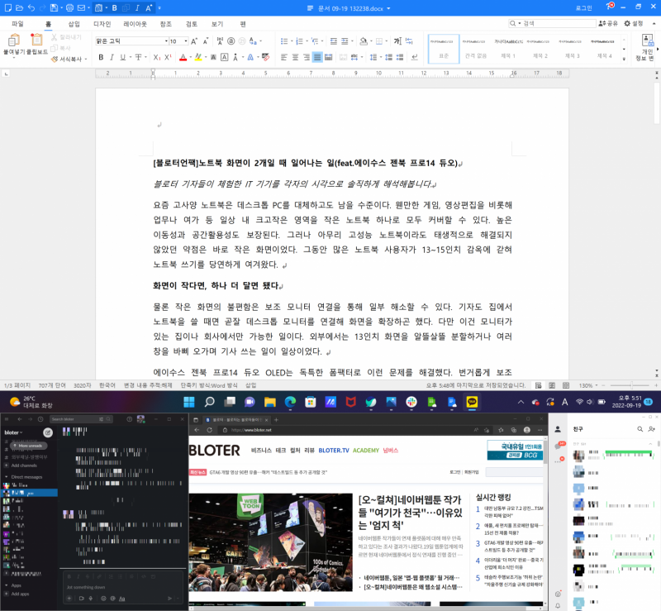Click the Windows Start button

coord(189,402)
